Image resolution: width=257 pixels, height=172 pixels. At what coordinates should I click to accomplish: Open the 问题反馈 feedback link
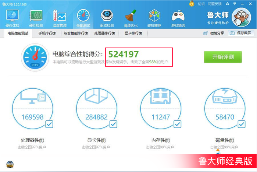(x=215, y=4)
